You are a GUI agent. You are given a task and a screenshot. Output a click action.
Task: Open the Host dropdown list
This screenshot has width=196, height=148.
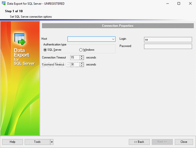(113, 39)
